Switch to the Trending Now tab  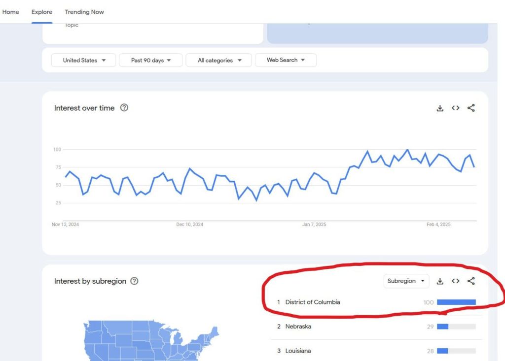pyautogui.click(x=84, y=12)
